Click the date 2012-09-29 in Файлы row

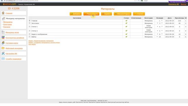coord(169,37)
